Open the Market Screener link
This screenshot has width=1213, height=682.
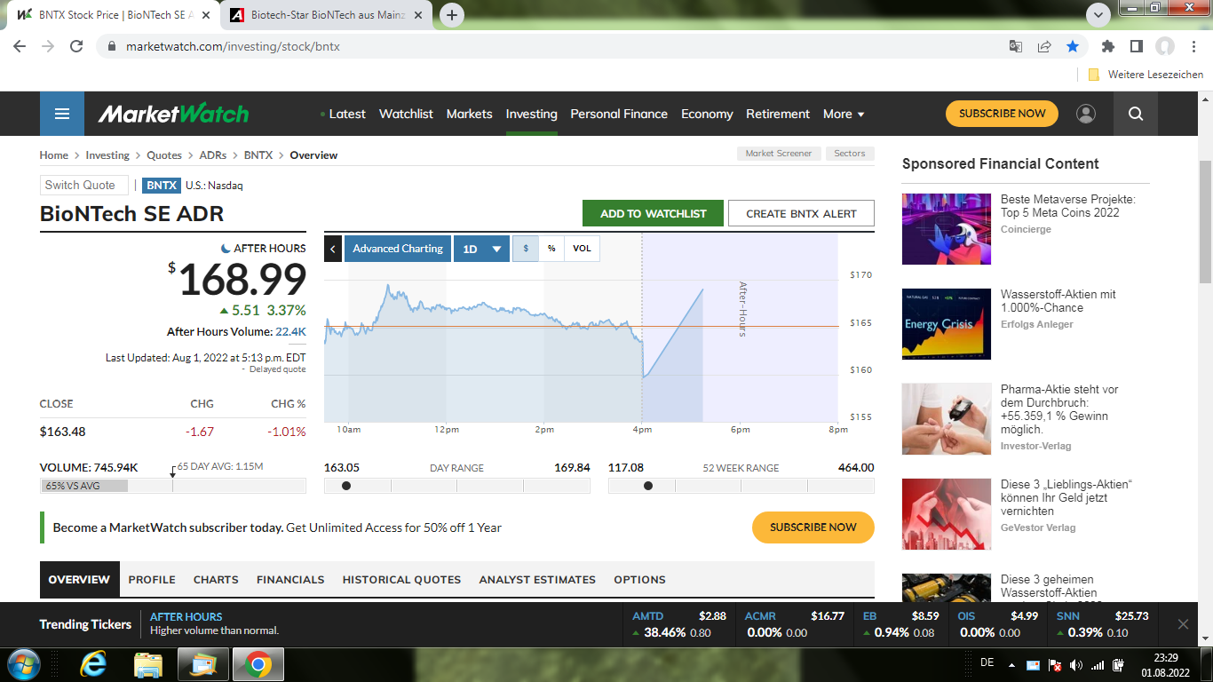779,154
